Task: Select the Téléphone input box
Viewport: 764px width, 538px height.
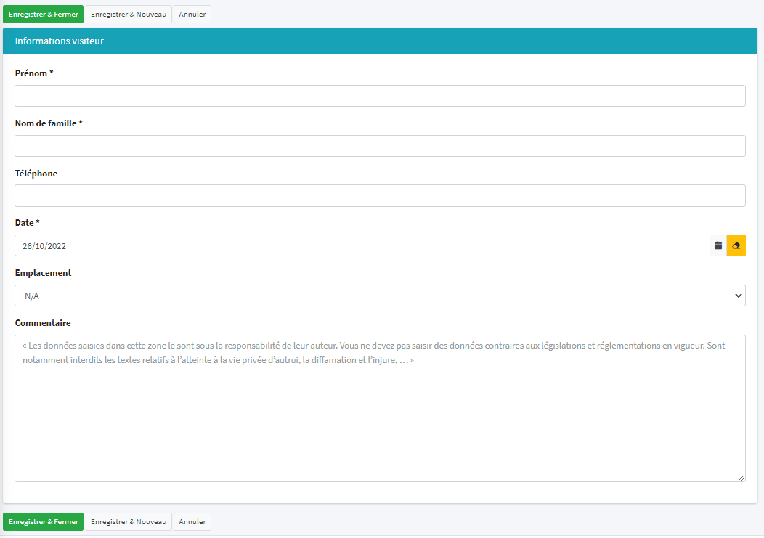Action: [380, 195]
